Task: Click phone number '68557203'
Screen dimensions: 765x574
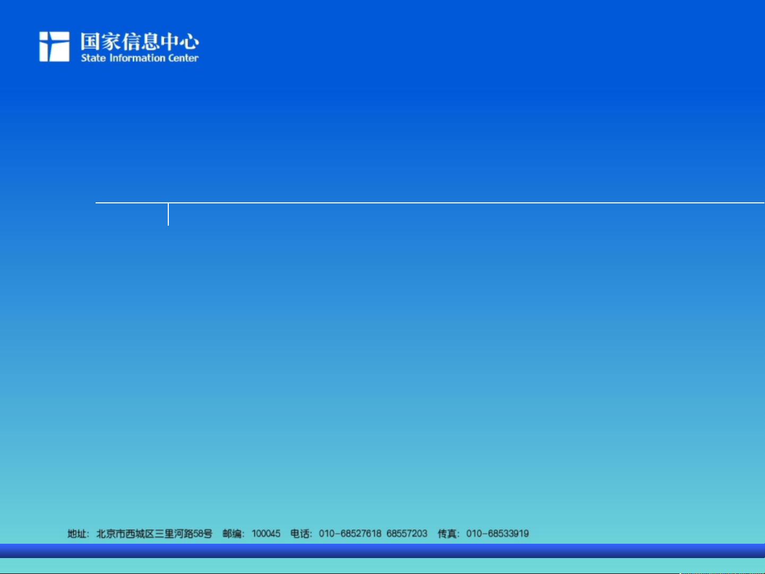Action: click(407, 534)
